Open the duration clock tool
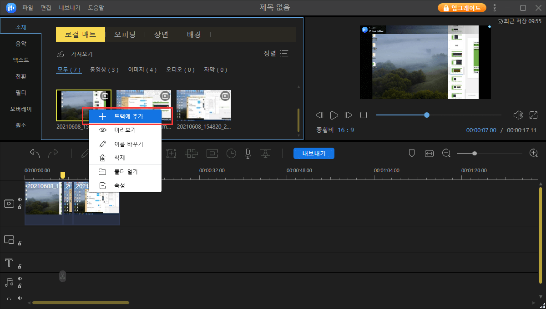The image size is (546, 309). tap(231, 153)
